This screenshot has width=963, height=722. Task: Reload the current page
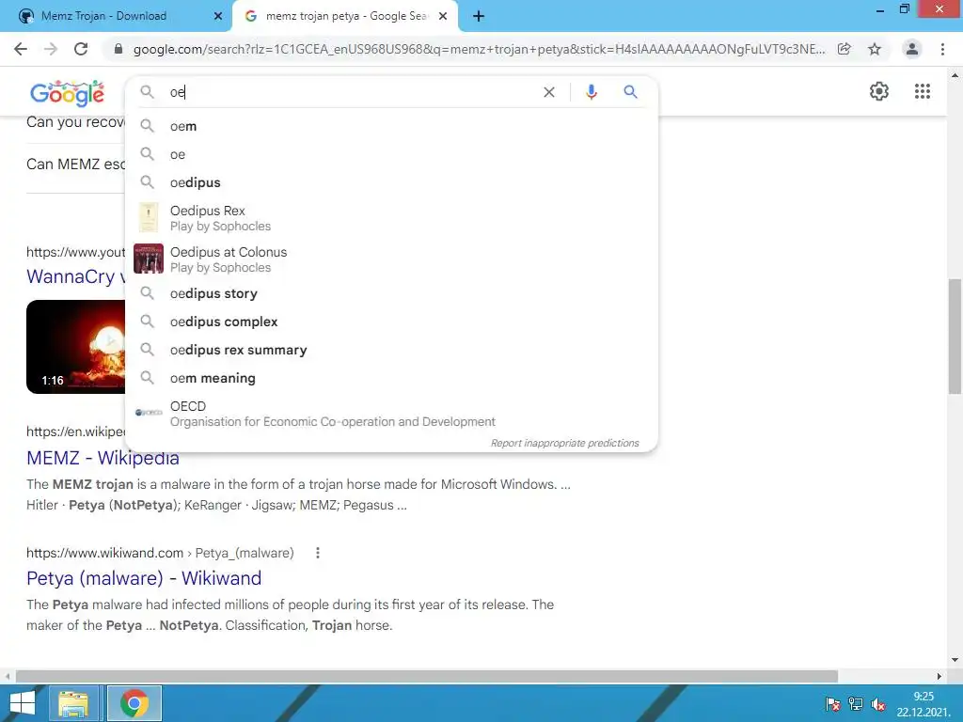[81, 49]
